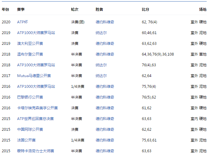The image size is (215, 155).
Task: Click winner 纳达尔 in 2018 罗马站 row
Action: 101,65
